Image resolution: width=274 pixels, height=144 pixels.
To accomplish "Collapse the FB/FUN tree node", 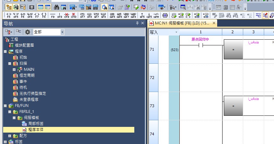I will (x=5, y=106).
